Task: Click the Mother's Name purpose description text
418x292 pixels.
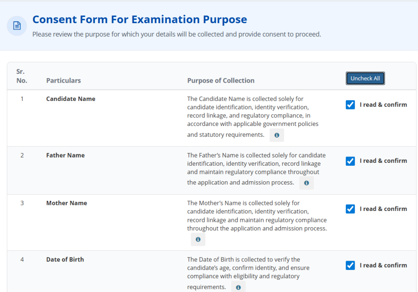Action: click(257, 216)
